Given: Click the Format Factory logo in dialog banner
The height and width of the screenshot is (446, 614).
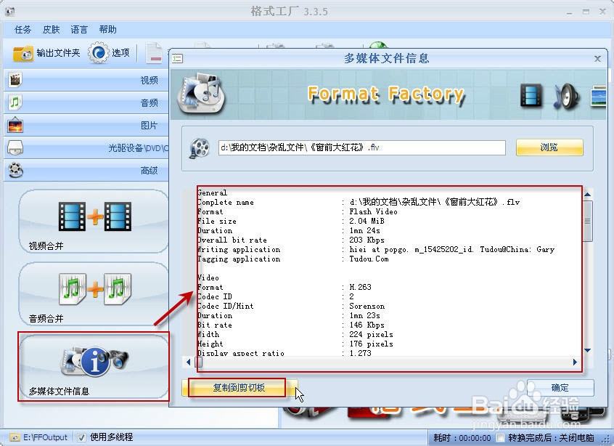Looking at the screenshot, I should point(201,94).
